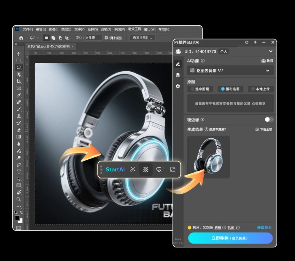Select the Eraser tool
This screenshot has height=261, width=295.
pyautogui.click(x=19, y=130)
